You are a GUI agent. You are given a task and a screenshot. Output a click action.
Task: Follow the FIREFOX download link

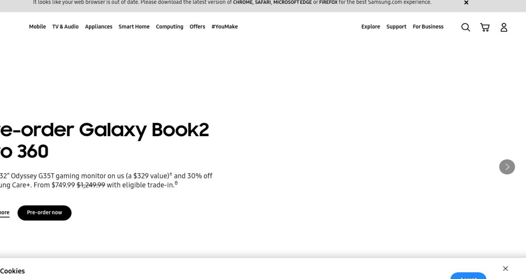click(x=328, y=2)
